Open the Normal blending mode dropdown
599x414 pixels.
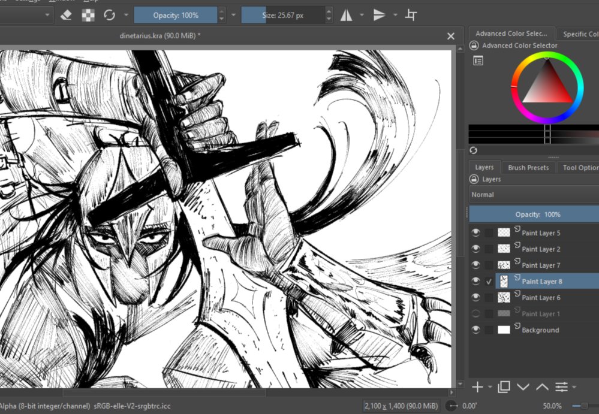pos(534,195)
